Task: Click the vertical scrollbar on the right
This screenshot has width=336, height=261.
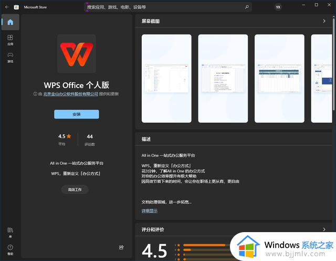Action: 334,64
